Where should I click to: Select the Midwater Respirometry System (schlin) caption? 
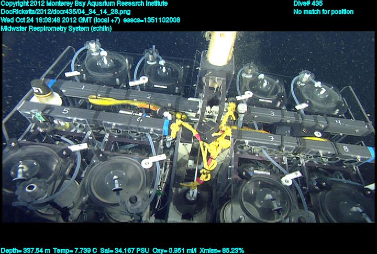(x=56, y=29)
